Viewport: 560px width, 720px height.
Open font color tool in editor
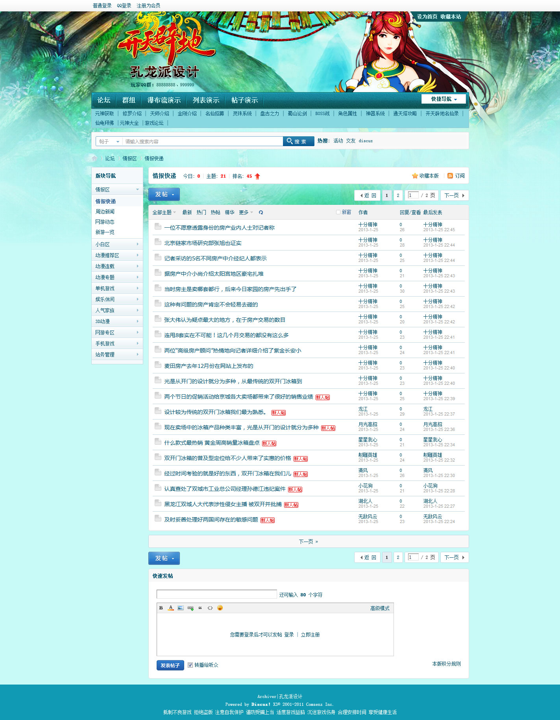[171, 608]
